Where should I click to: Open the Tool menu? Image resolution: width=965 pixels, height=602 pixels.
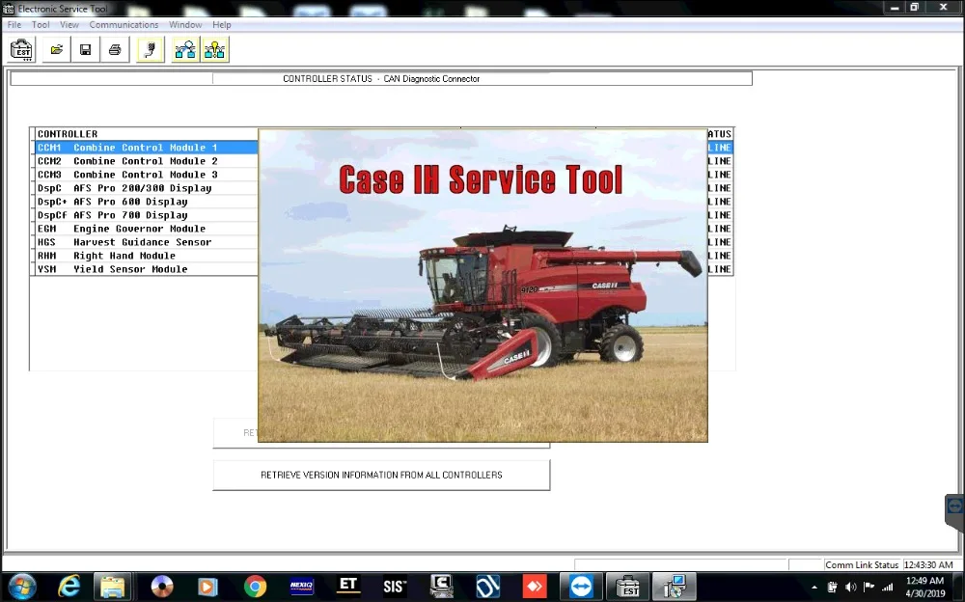[41, 25]
